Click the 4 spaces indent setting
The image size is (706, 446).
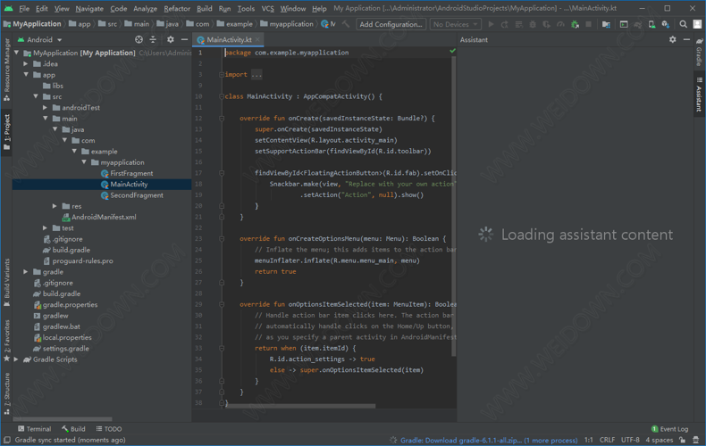tap(660, 440)
